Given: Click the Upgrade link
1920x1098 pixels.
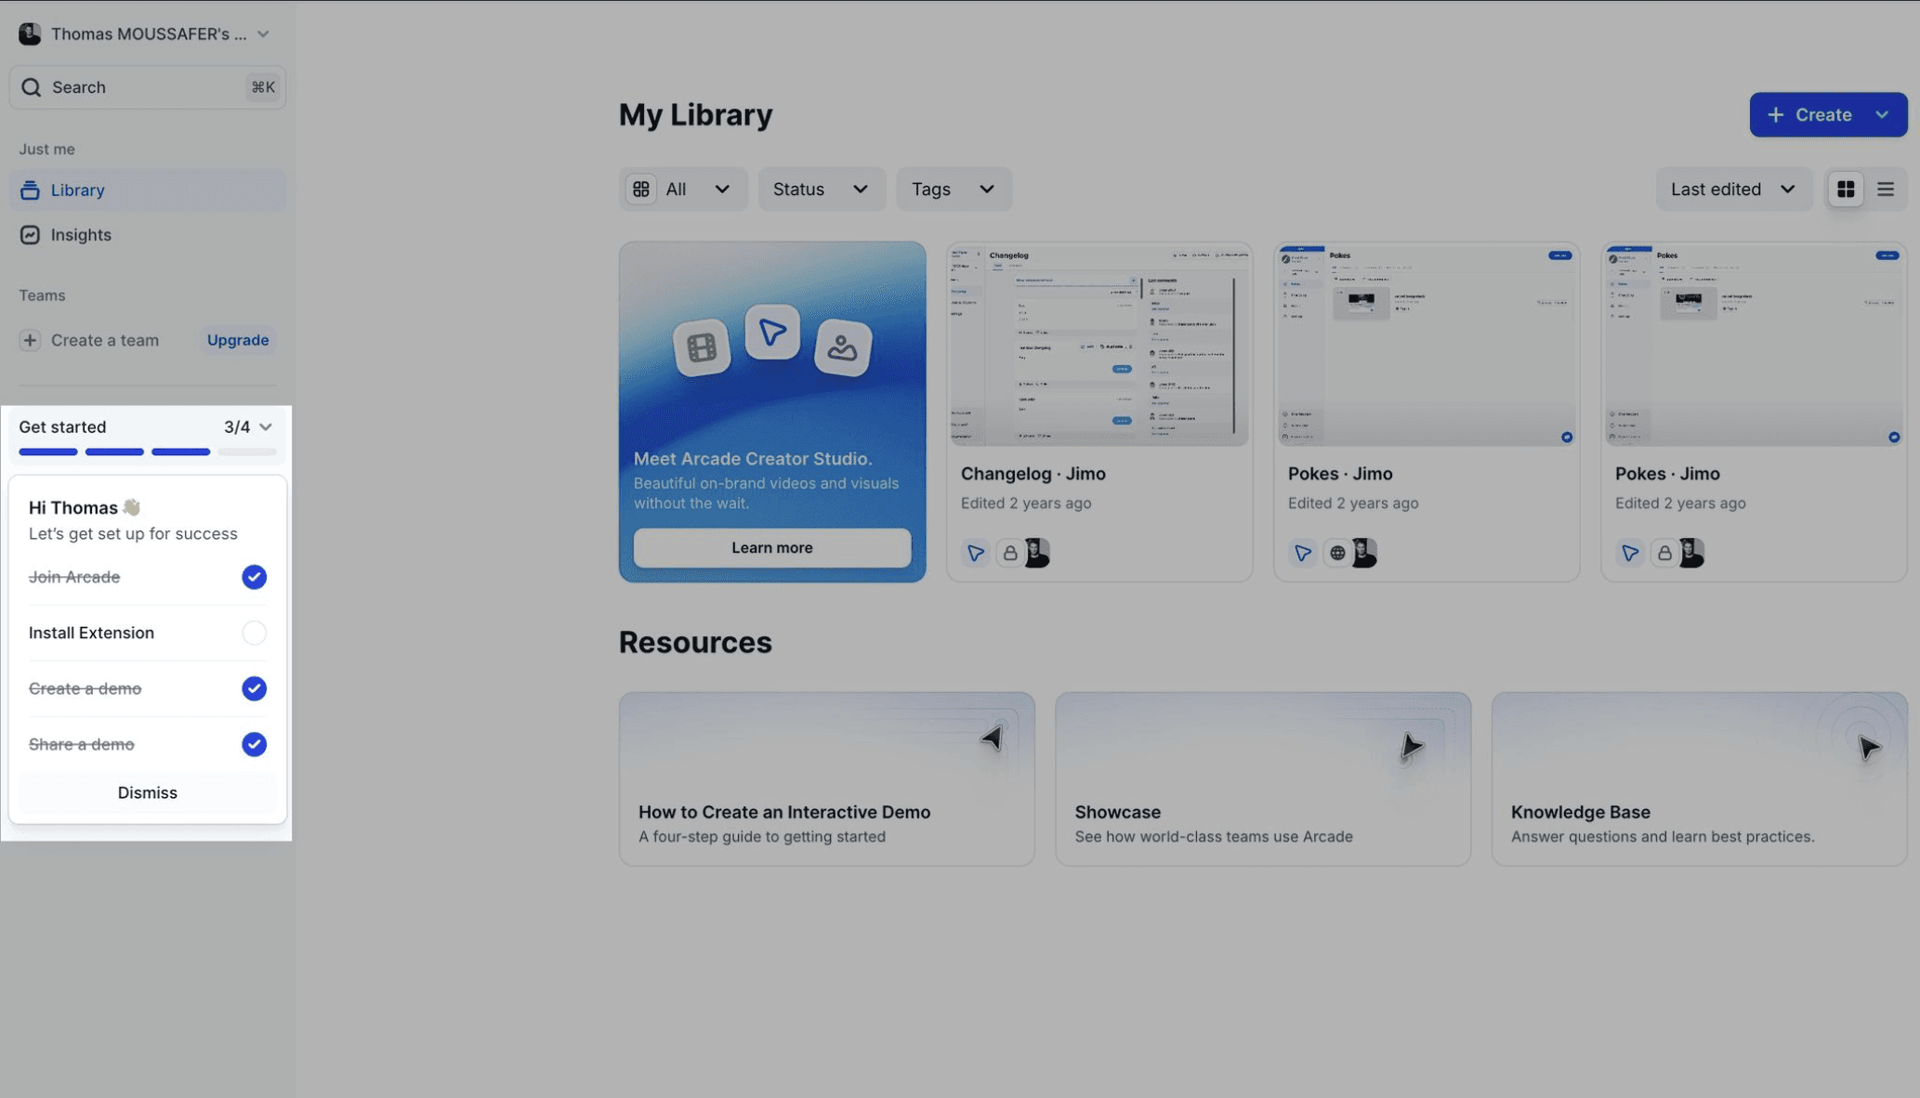Looking at the screenshot, I should [x=238, y=340].
